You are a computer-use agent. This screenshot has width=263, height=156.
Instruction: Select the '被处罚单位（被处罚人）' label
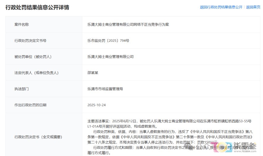(33, 57)
